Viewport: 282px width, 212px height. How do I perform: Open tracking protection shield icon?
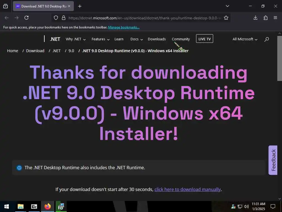coord(56,18)
